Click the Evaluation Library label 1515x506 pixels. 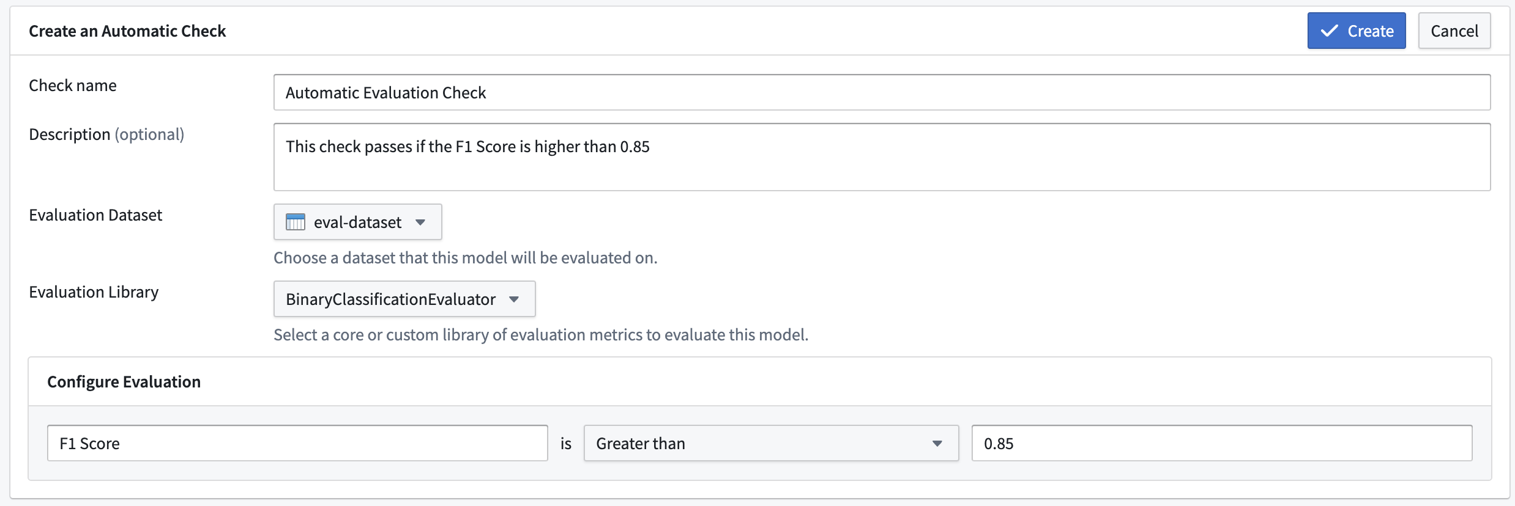94,292
